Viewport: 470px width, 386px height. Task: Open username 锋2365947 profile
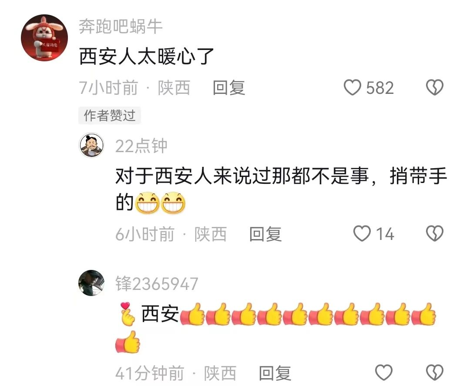tap(157, 283)
